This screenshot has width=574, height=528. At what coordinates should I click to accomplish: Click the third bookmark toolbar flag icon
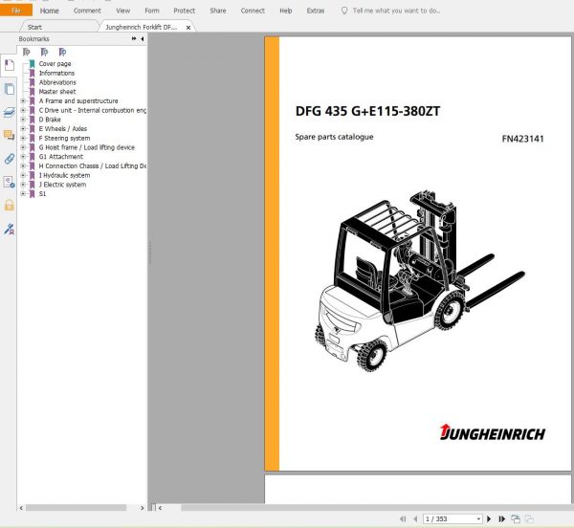point(62,52)
